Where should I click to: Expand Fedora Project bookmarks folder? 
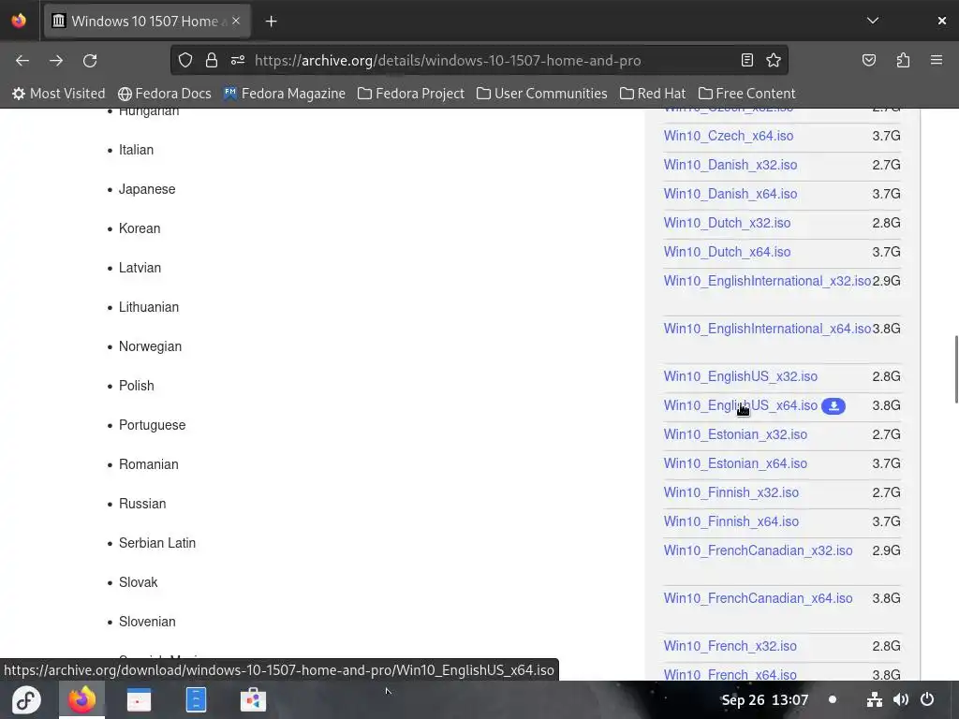pos(411,94)
